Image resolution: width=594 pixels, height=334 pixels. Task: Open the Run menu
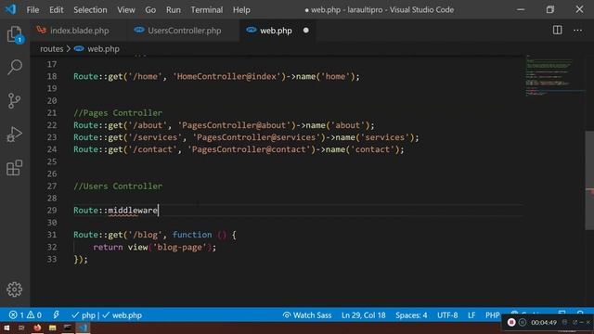(x=174, y=10)
